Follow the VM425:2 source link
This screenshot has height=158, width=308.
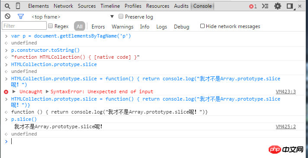286,126
